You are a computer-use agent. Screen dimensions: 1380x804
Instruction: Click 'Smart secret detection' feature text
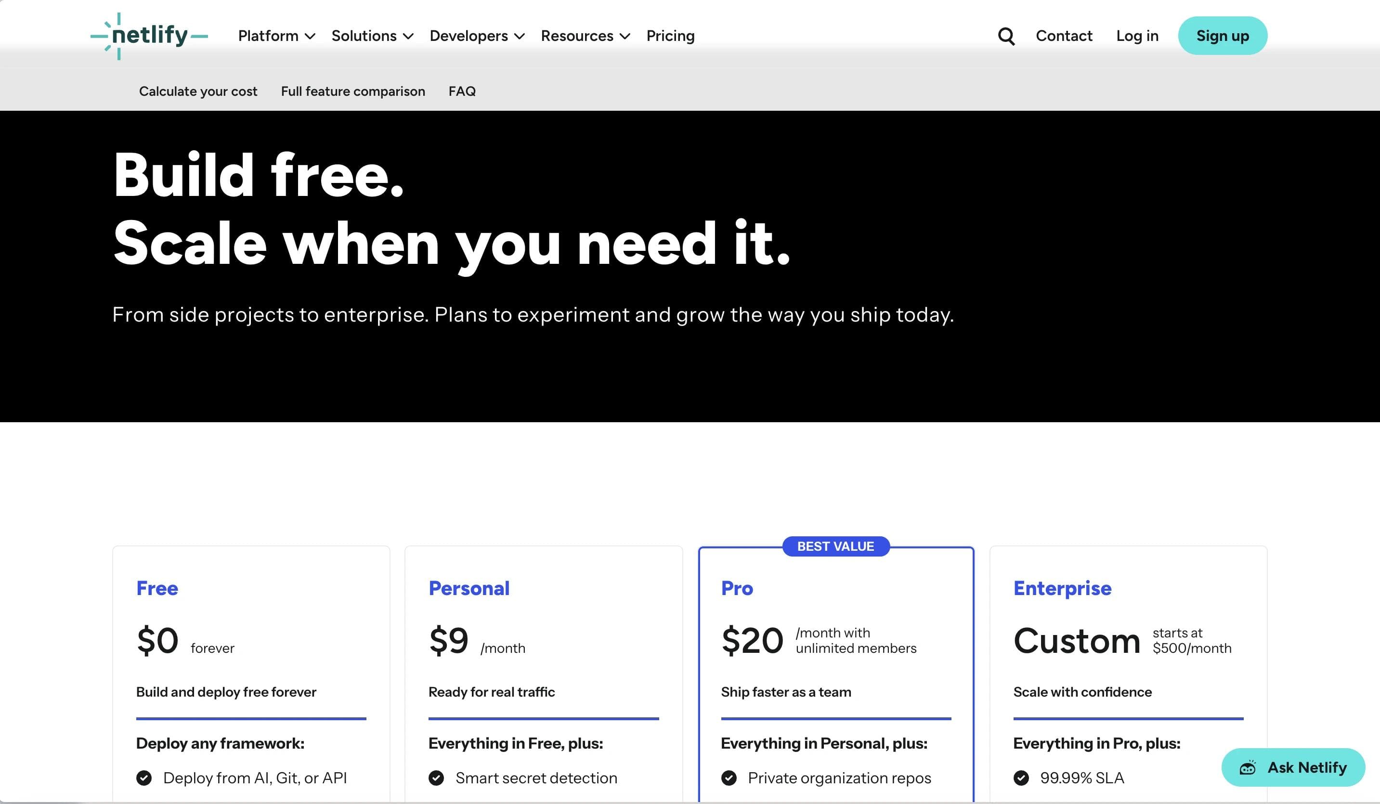(x=536, y=778)
